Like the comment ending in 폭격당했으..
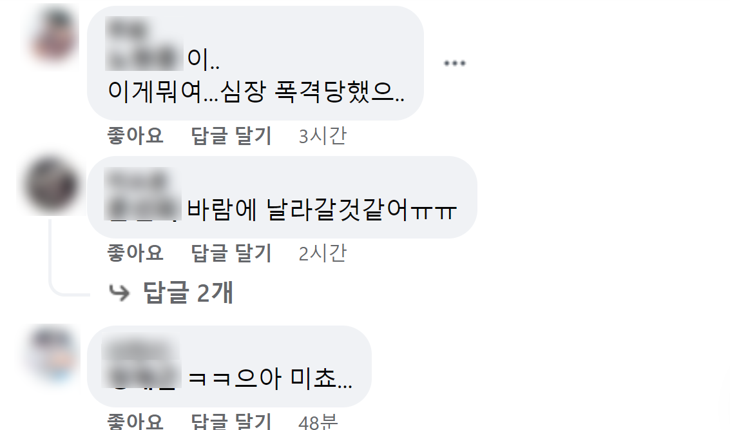 tap(135, 135)
